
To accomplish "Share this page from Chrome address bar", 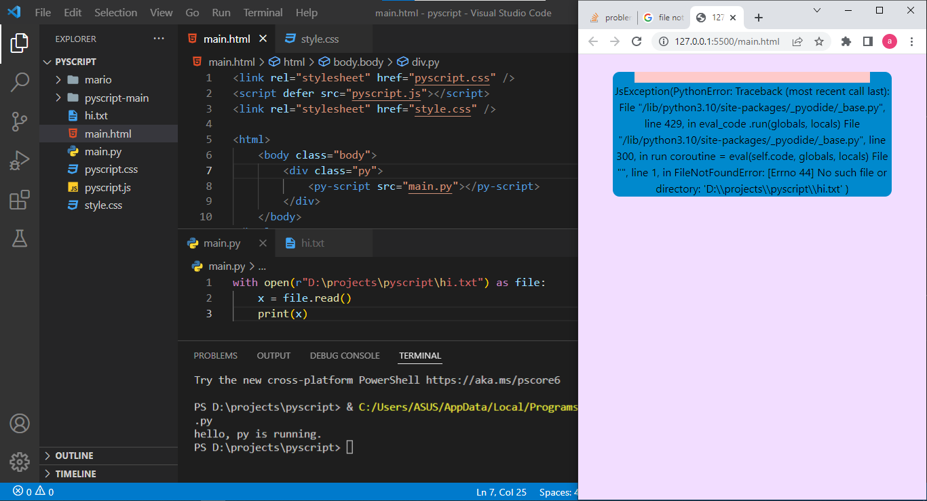I will coord(797,41).
